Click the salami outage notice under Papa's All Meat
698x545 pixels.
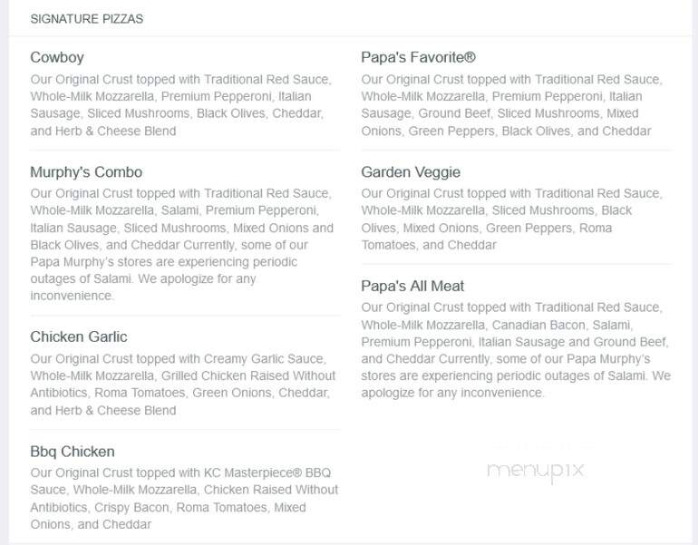coord(516,375)
